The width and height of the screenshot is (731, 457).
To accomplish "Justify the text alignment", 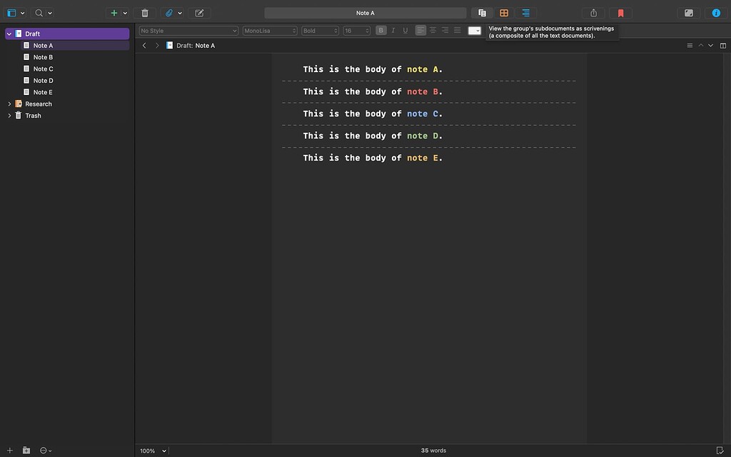I will 458,30.
